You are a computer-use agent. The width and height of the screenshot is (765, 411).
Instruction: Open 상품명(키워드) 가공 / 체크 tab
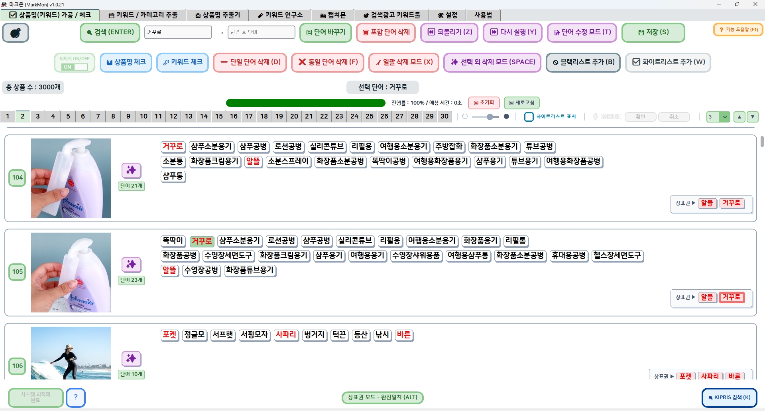50,15
